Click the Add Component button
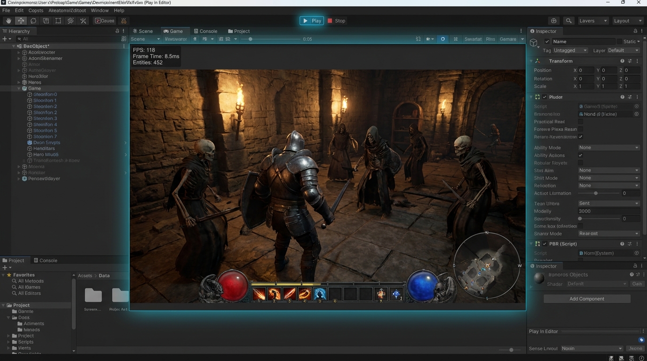Viewport: 647px width, 361px height. pyautogui.click(x=587, y=299)
